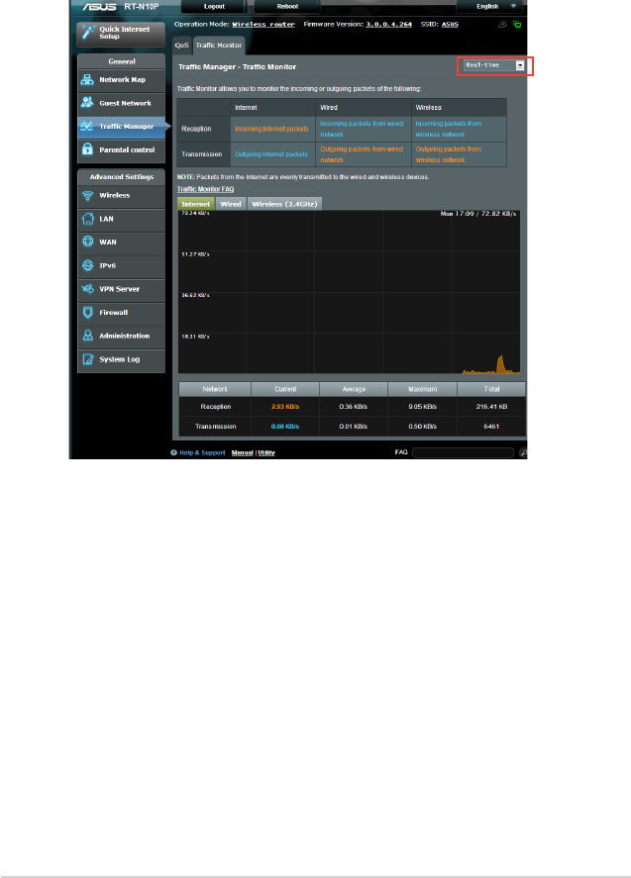The image size is (631, 878).
Task: Click the ASUS logo
Action: [99, 7]
